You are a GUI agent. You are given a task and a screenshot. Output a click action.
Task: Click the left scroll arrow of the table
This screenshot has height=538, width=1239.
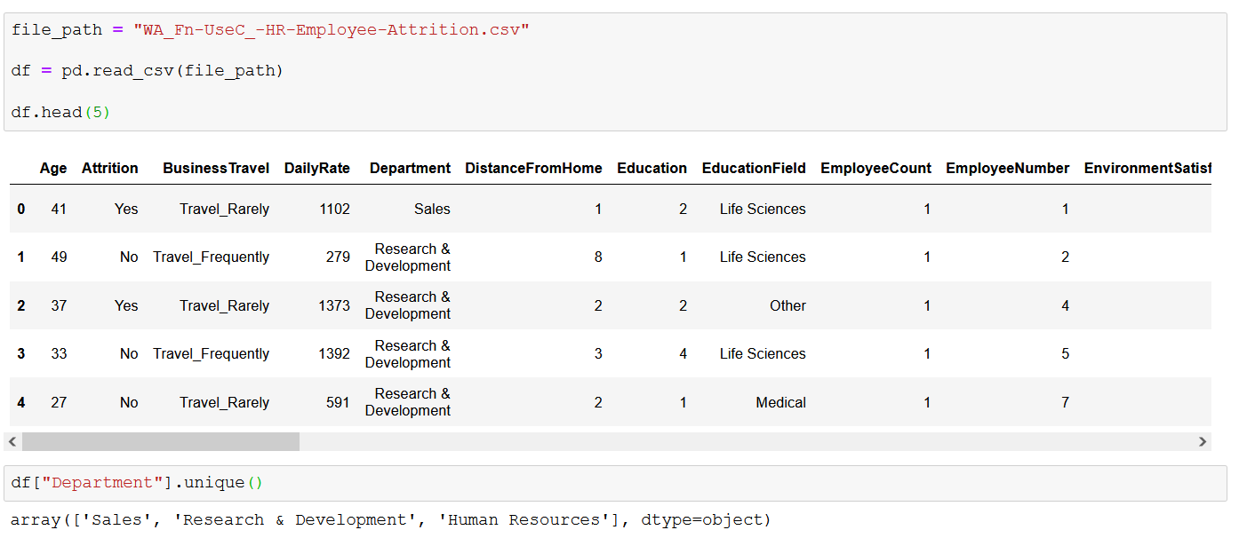12,441
